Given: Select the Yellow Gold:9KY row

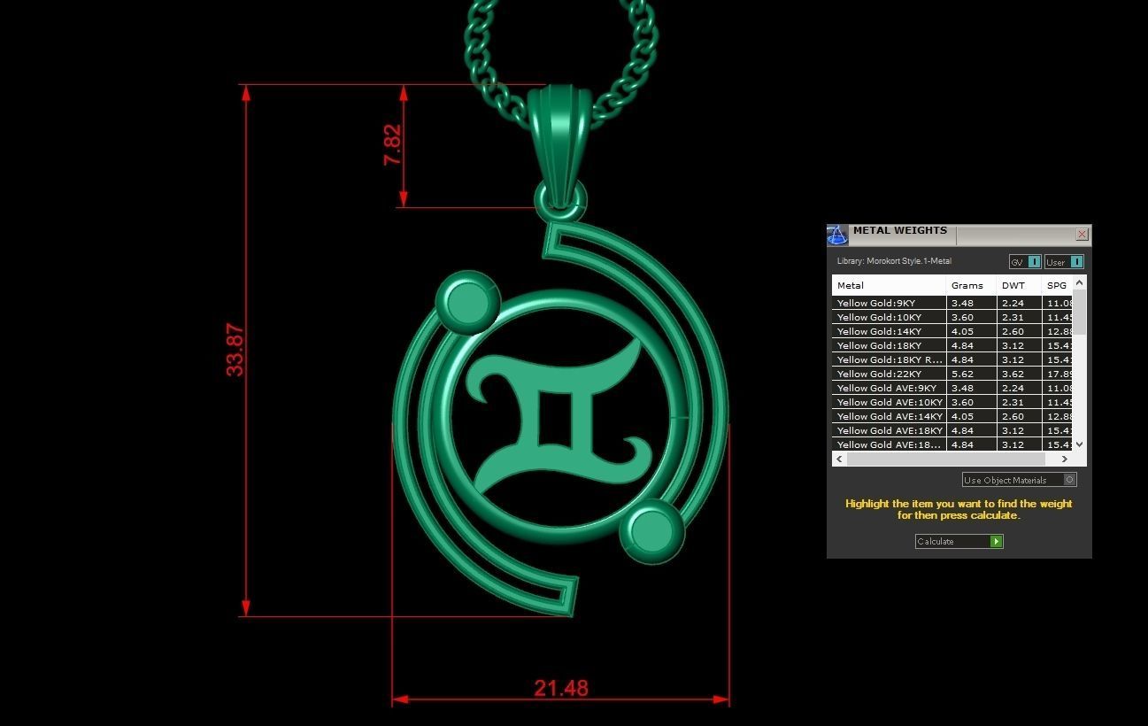Looking at the screenshot, I should pyautogui.click(x=952, y=303).
